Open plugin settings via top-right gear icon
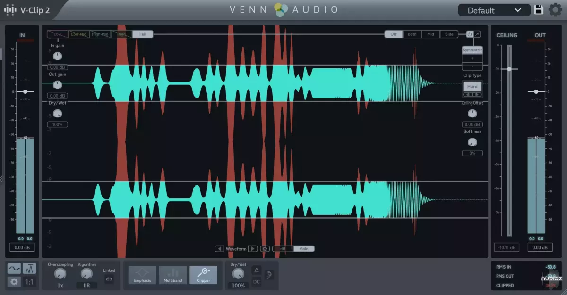The width and height of the screenshot is (567, 295). click(555, 10)
